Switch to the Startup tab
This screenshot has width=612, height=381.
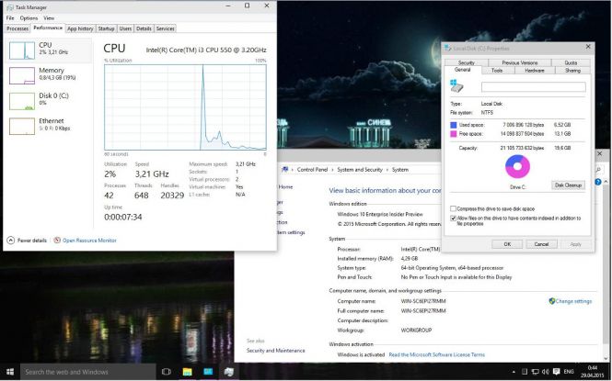[106, 28]
